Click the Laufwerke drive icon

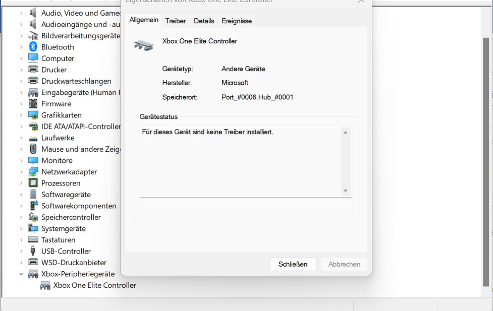click(x=33, y=138)
